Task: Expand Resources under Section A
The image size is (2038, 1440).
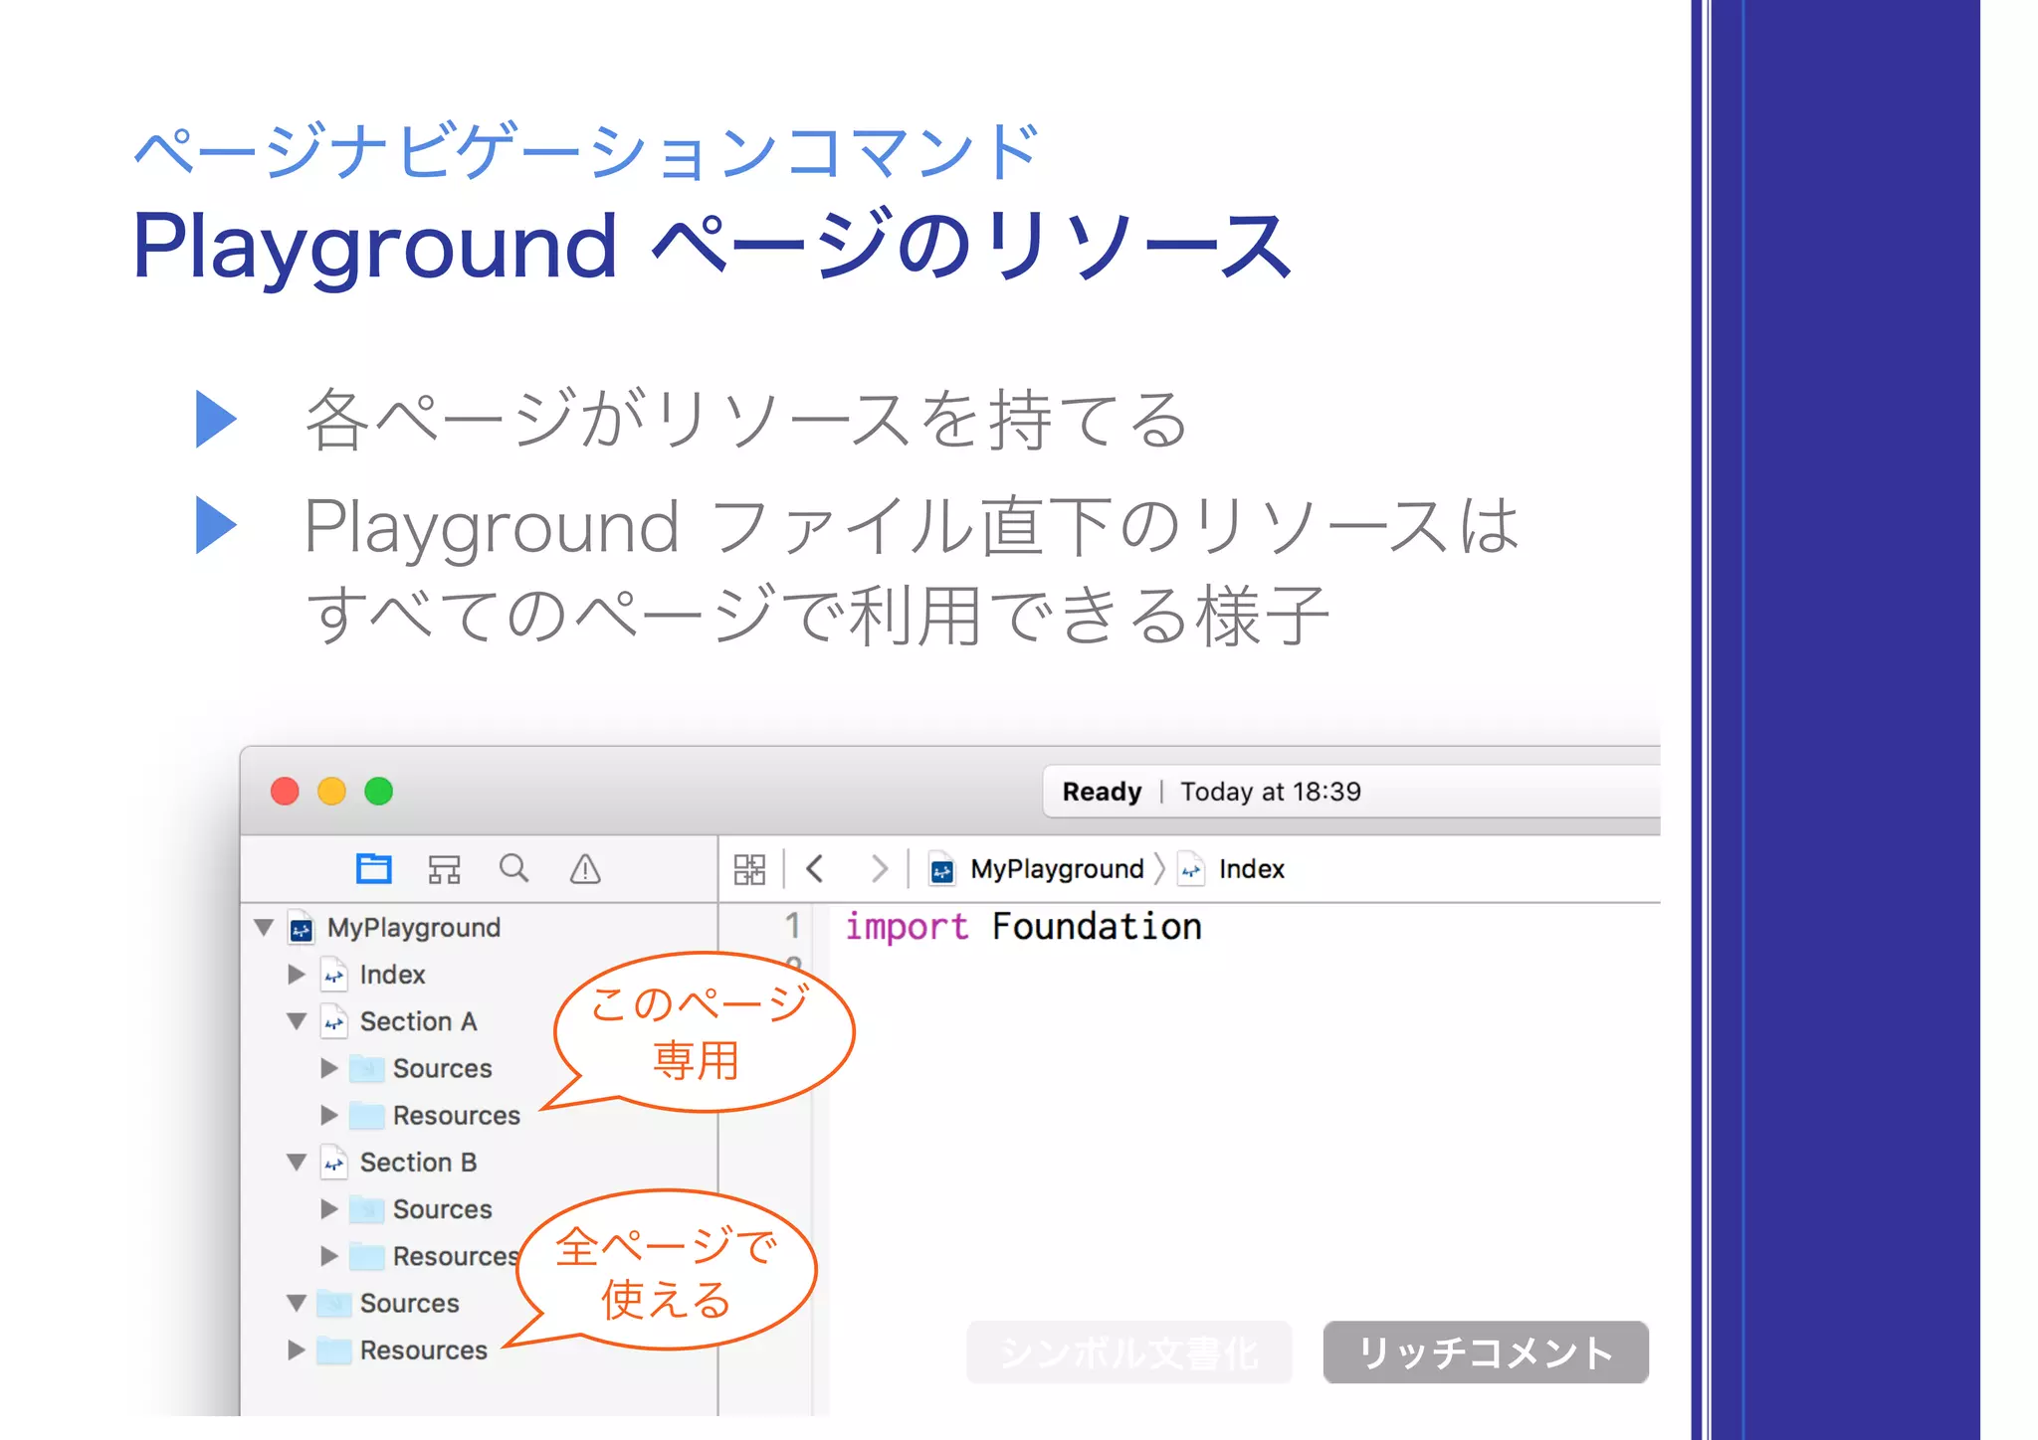Action: point(329,1115)
